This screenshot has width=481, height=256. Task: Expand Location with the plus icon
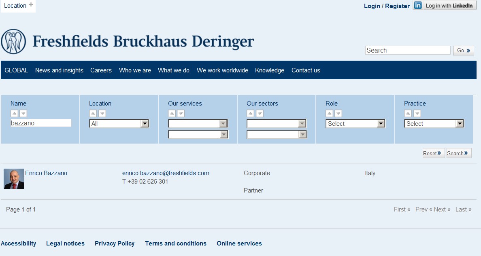click(31, 4)
